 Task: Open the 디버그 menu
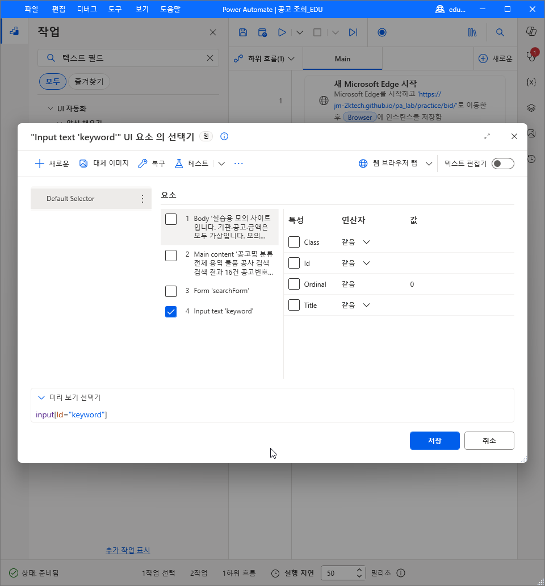pos(87,9)
